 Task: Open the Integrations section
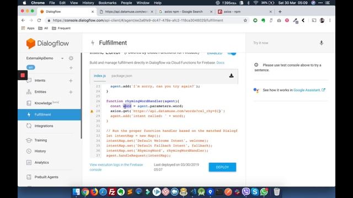click(x=44, y=126)
